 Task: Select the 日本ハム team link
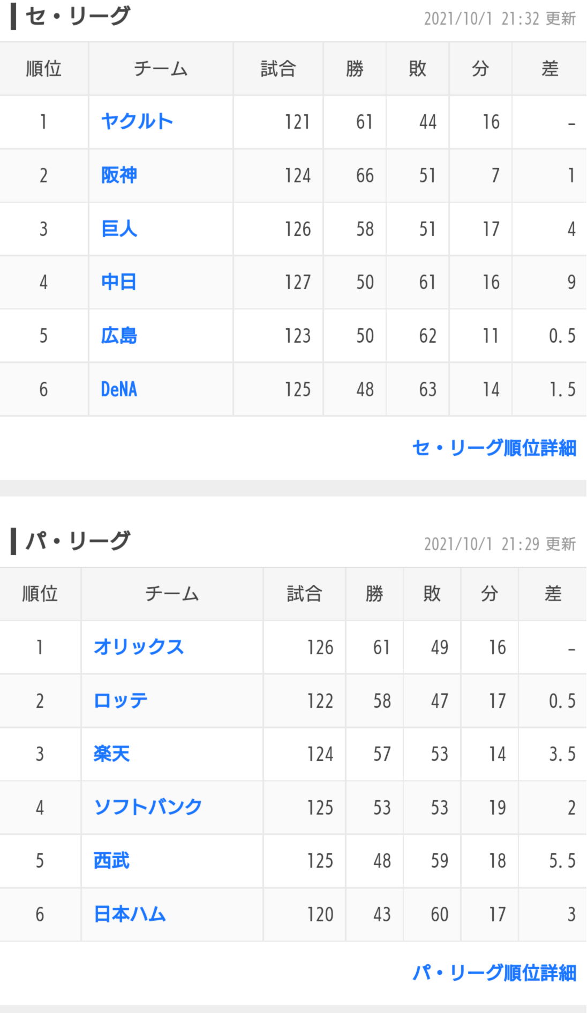[x=130, y=914]
